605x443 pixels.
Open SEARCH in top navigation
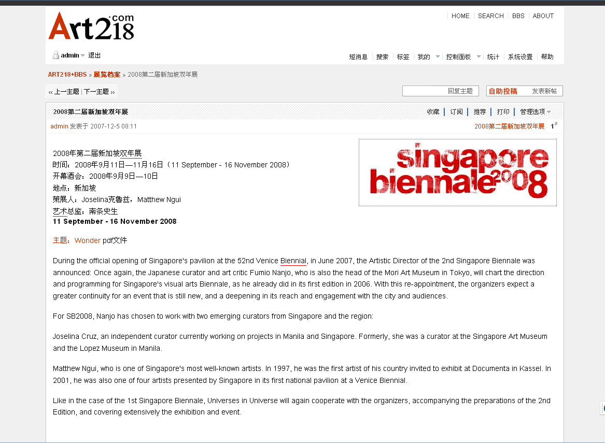491,16
